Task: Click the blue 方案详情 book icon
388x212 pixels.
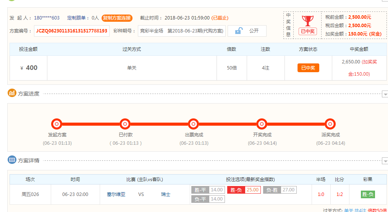Action: pos(12,160)
